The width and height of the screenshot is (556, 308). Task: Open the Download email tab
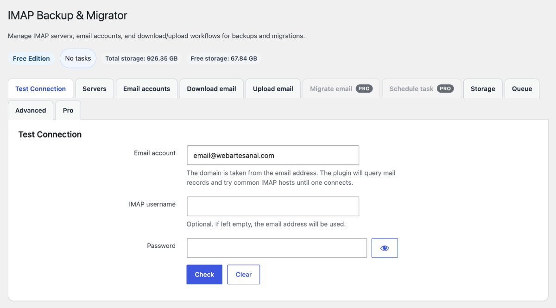tap(212, 88)
